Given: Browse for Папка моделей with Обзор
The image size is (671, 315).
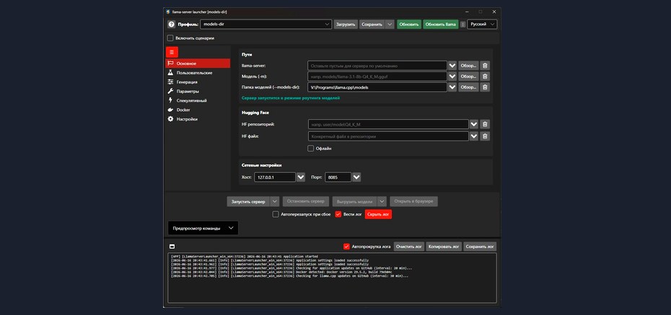Looking at the screenshot, I should (x=468, y=87).
